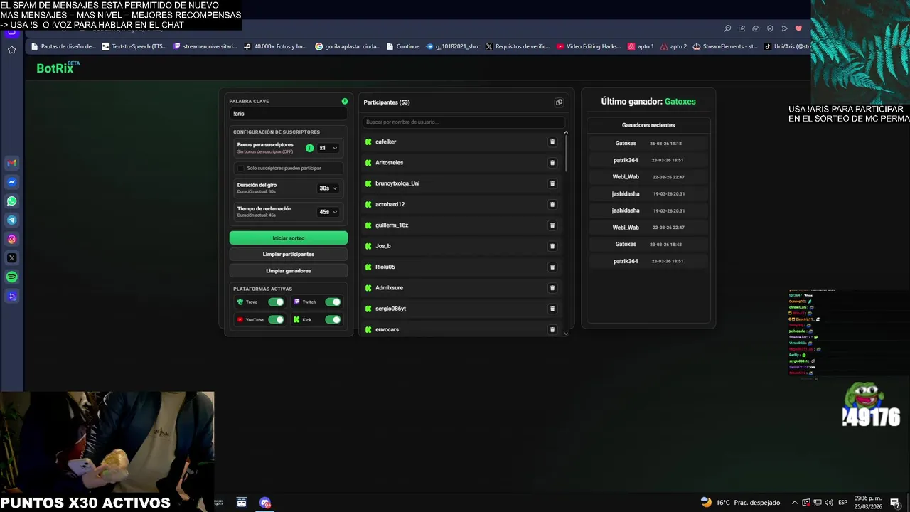
Task: Remove euvocars using trash icon
Action: pyautogui.click(x=552, y=329)
